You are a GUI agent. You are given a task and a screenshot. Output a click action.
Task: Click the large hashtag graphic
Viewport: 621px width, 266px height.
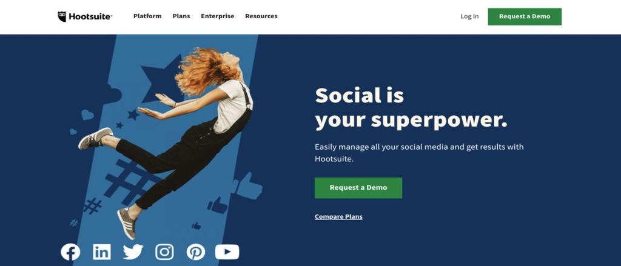click(x=129, y=181)
